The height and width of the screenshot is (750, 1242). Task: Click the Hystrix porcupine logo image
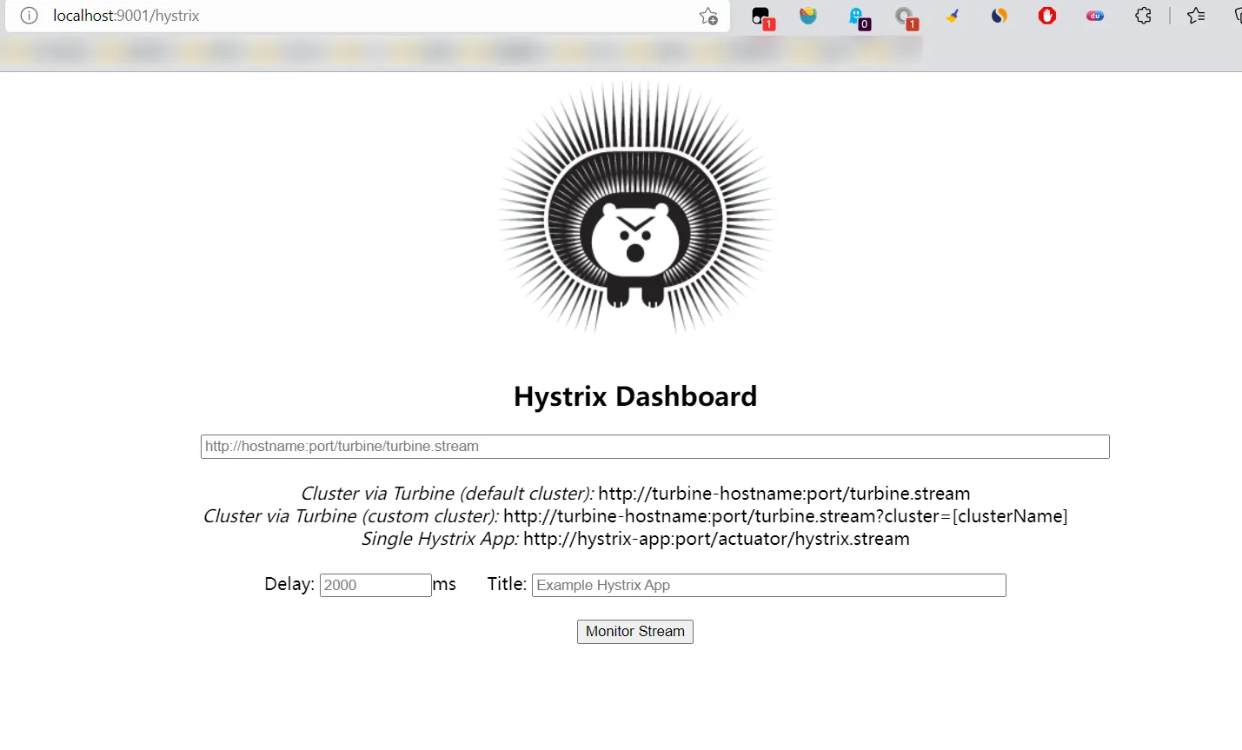pyautogui.click(x=635, y=209)
